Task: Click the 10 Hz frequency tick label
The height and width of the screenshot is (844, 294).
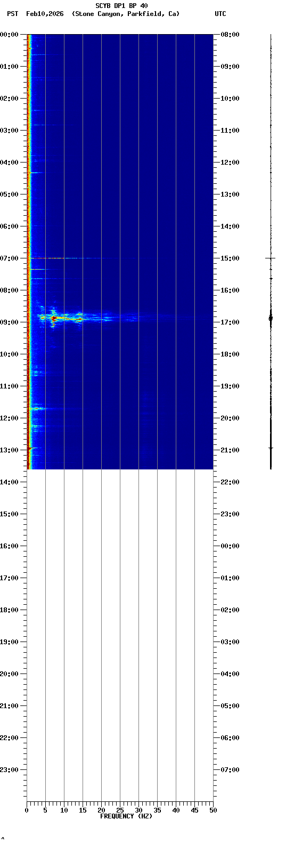Action: coord(64,810)
